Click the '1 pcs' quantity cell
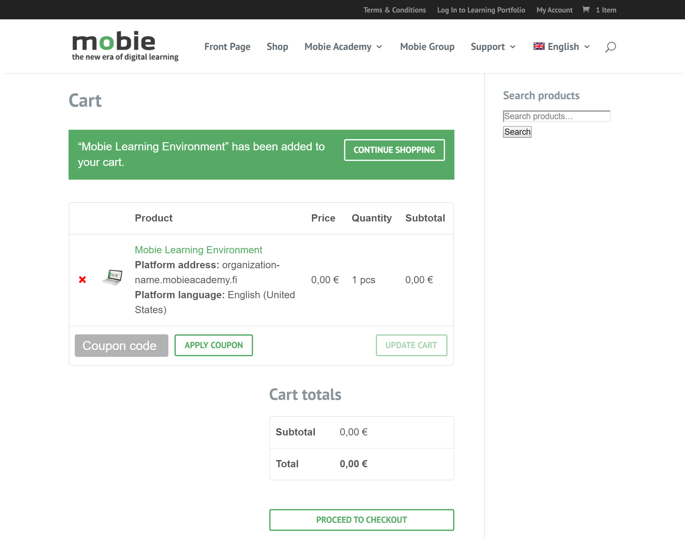 tap(364, 280)
